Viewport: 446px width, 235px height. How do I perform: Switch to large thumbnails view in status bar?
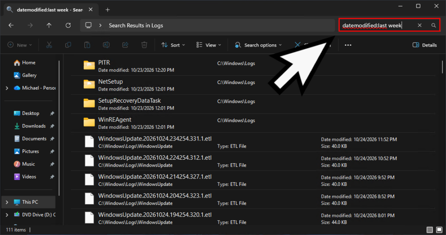click(x=439, y=230)
